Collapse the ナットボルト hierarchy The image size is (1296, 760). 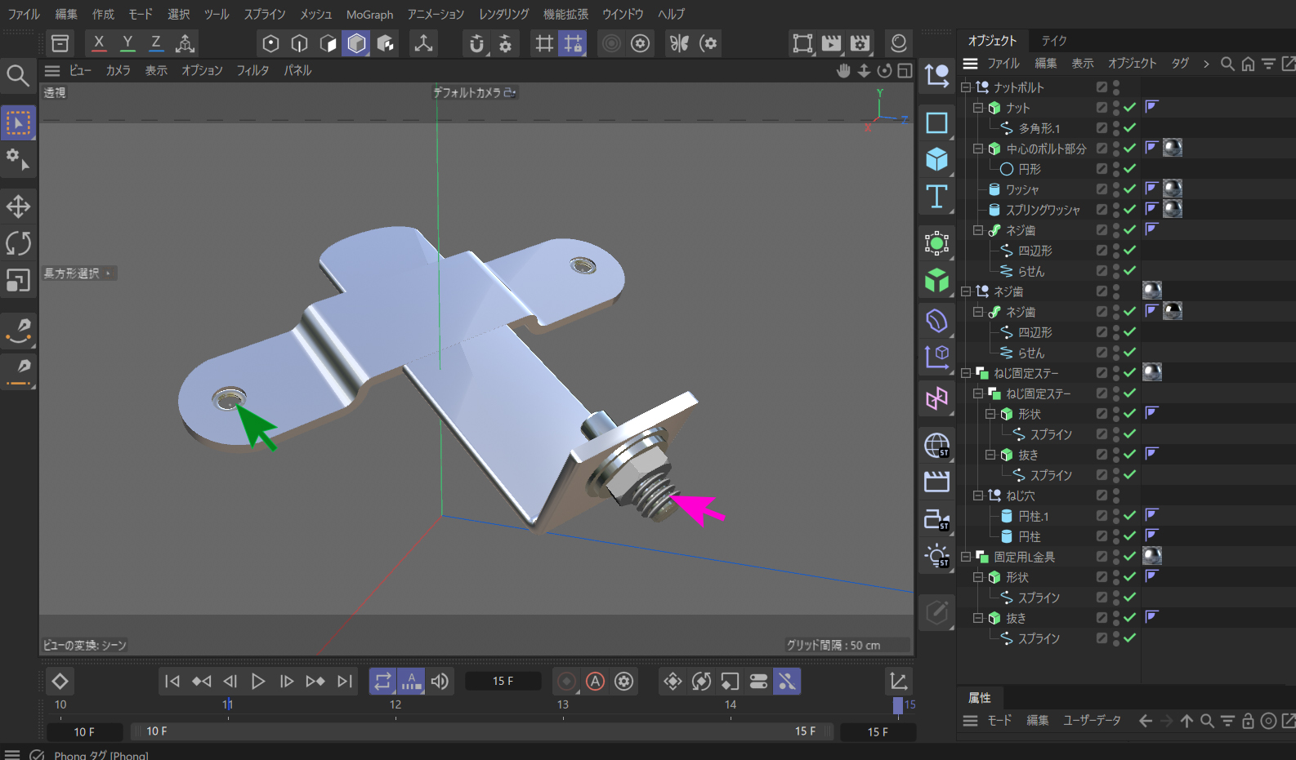click(x=966, y=87)
